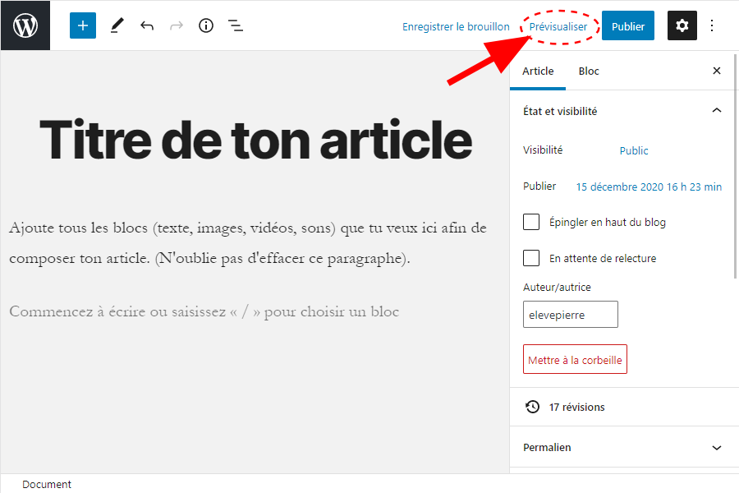Viewport: 739px width, 493px height.
Task: Toggle the settings gear sidebar
Action: tap(682, 25)
